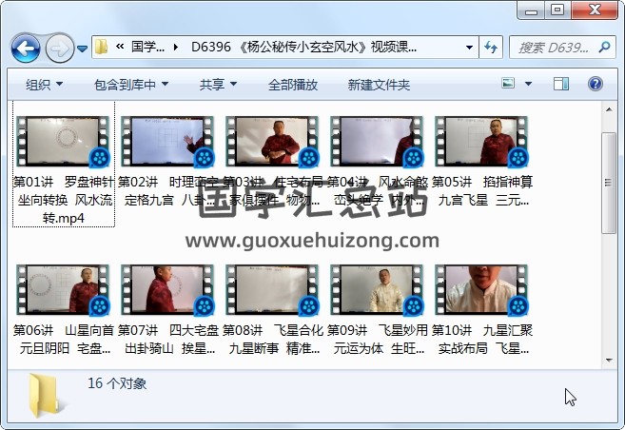The image size is (625, 430).
Task: Select the 第03讲 住宅布局 video thumbnail
Action: [x=272, y=141]
